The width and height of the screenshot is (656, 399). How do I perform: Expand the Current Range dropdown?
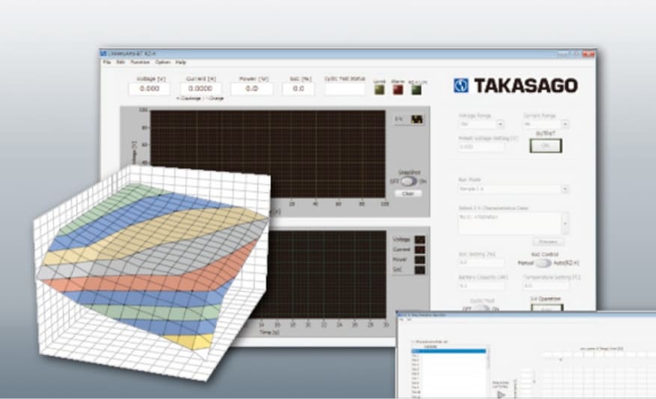coord(565,124)
